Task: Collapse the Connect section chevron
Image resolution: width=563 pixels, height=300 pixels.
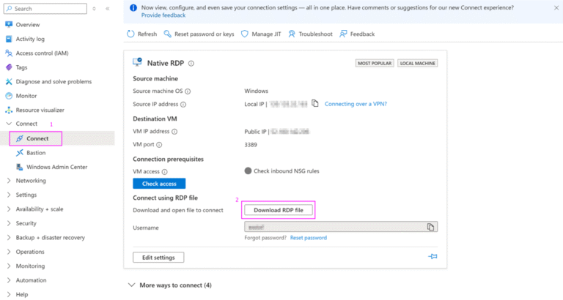Action: 9,124
